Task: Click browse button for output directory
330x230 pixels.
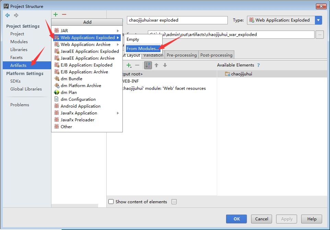Action: click(320, 35)
